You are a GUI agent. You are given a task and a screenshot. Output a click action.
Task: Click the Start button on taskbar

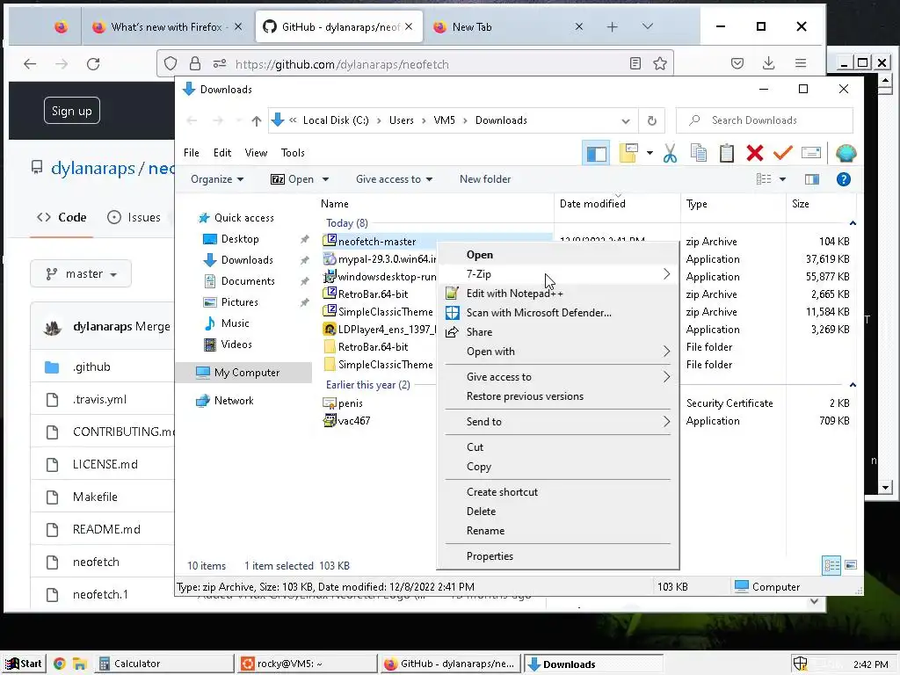[24, 664]
